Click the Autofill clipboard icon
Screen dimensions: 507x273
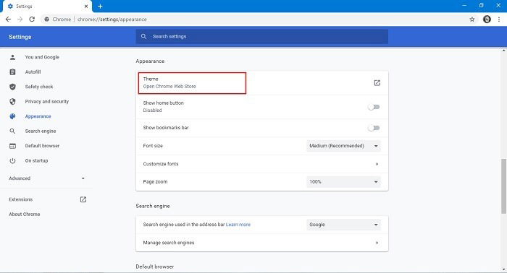[x=12, y=72]
